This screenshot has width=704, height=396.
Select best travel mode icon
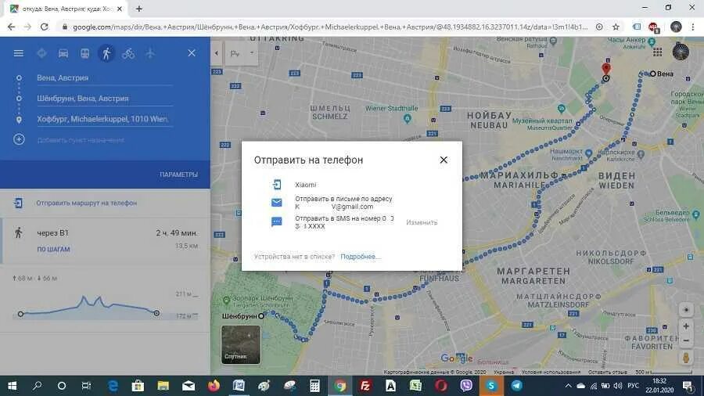coord(41,53)
